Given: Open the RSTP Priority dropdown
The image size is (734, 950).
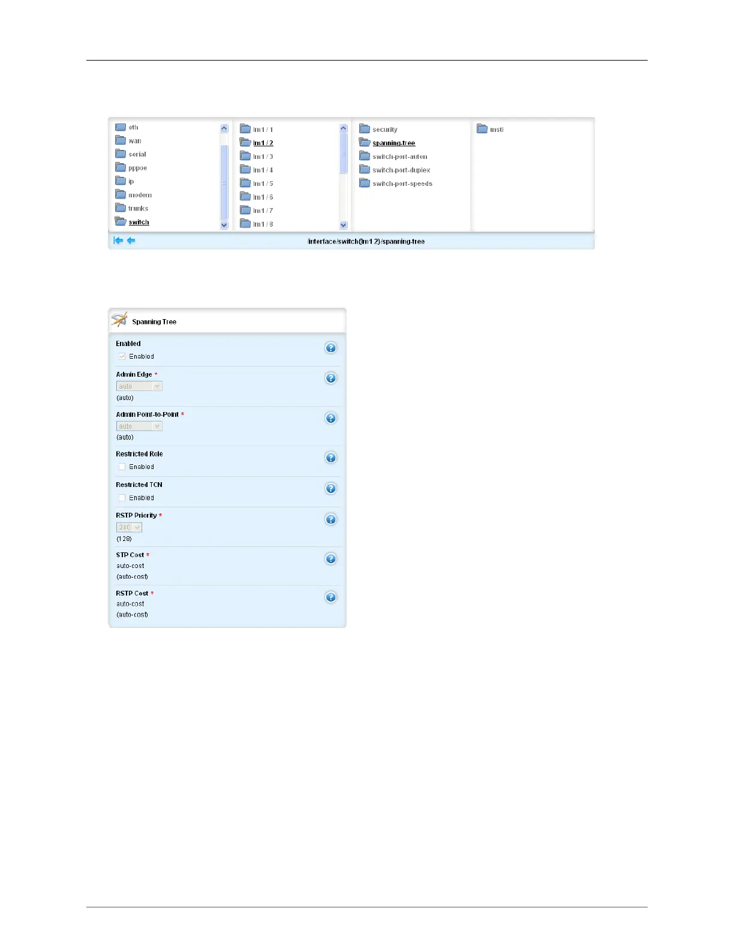Looking at the screenshot, I should [x=129, y=527].
